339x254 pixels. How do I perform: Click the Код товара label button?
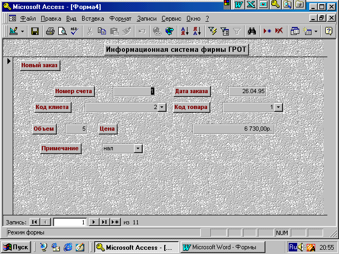tap(191, 107)
